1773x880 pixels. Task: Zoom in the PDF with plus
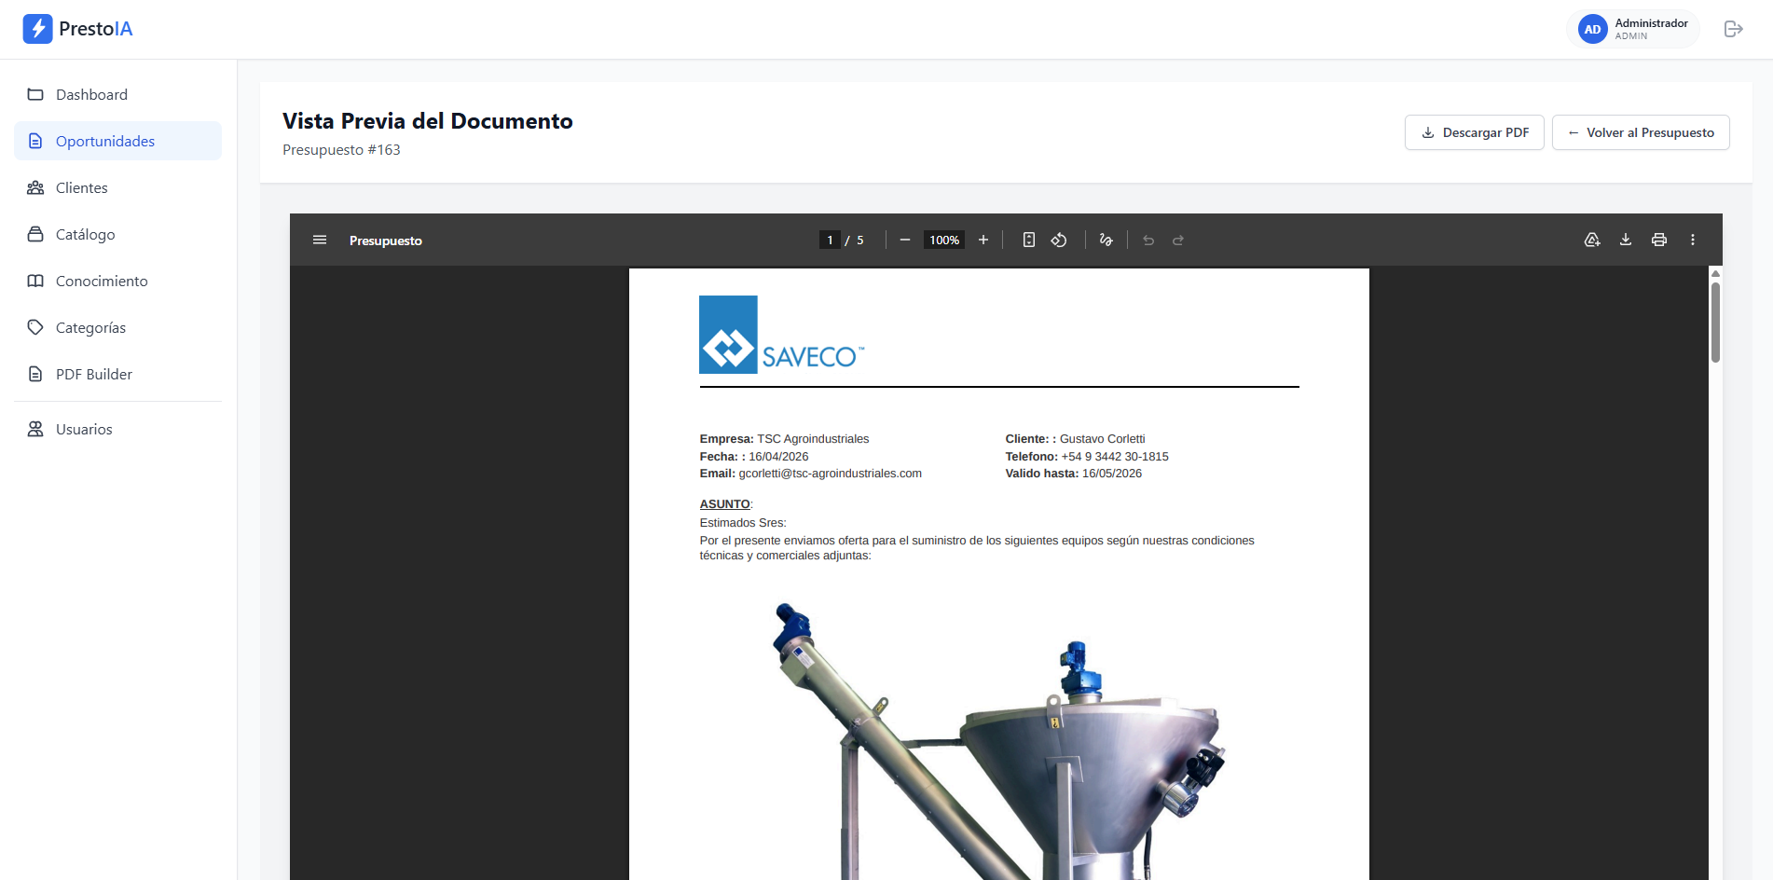click(x=983, y=240)
